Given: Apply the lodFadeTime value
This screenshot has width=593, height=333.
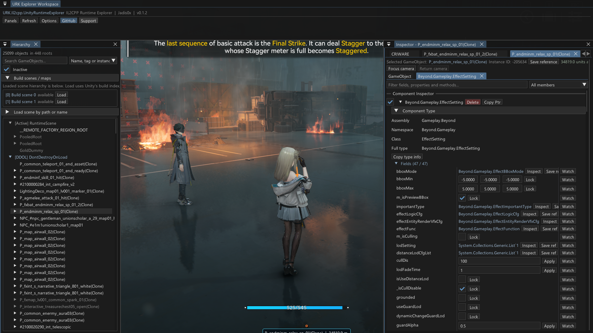Looking at the screenshot, I should (549, 270).
